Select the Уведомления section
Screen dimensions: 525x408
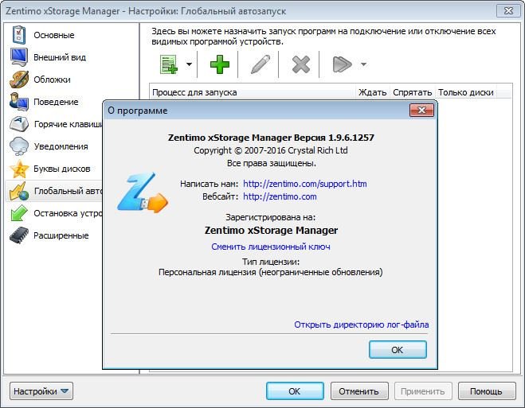click(x=61, y=146)
